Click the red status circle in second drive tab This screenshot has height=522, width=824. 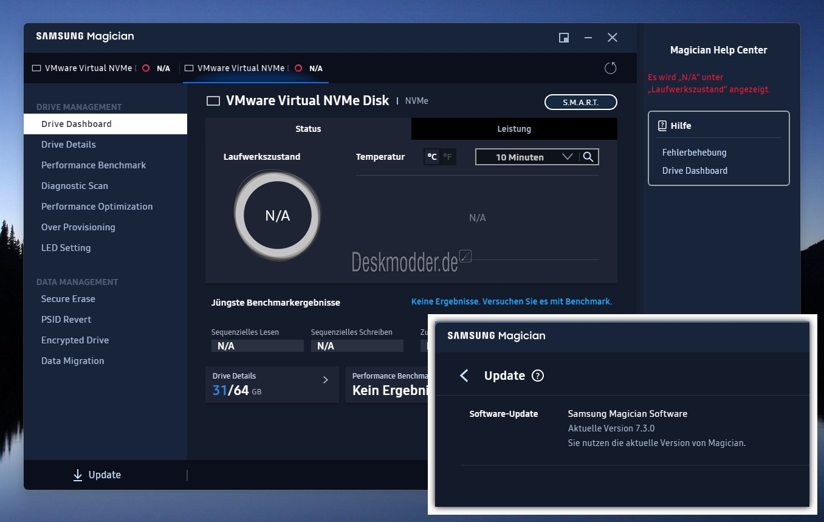[x=298, y=69]
